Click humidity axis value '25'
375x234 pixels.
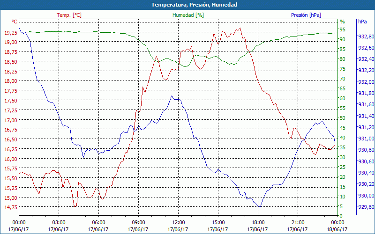coord(343,167)
